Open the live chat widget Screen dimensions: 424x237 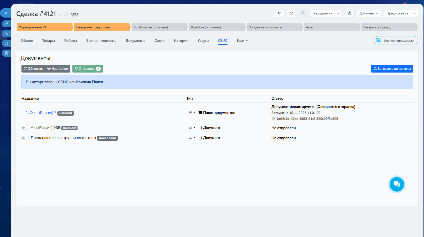[x=397, y=184]
